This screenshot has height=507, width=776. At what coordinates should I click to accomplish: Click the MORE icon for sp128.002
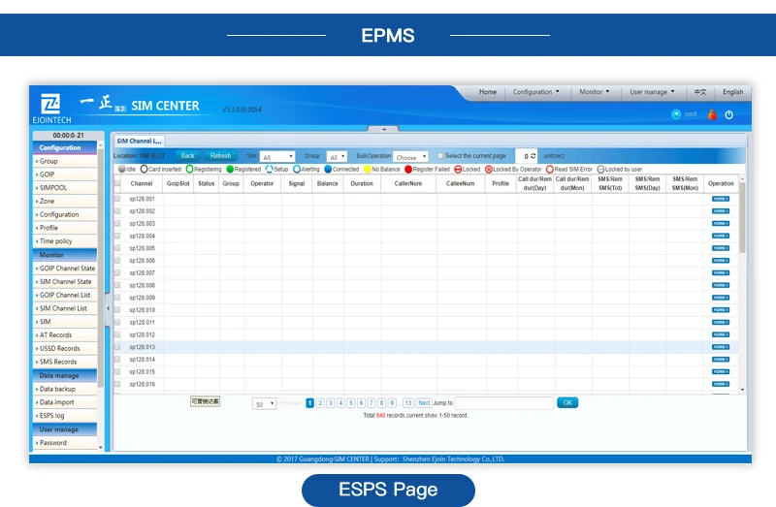pos(721,211)
